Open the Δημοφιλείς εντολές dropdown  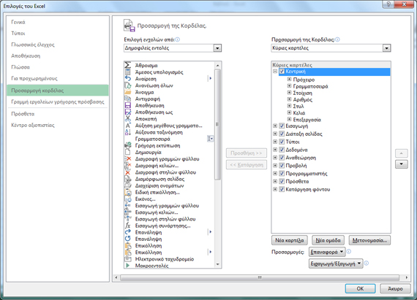173,48
